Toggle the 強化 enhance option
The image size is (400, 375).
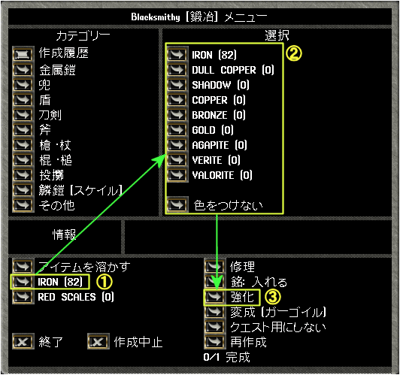point(215,297)
